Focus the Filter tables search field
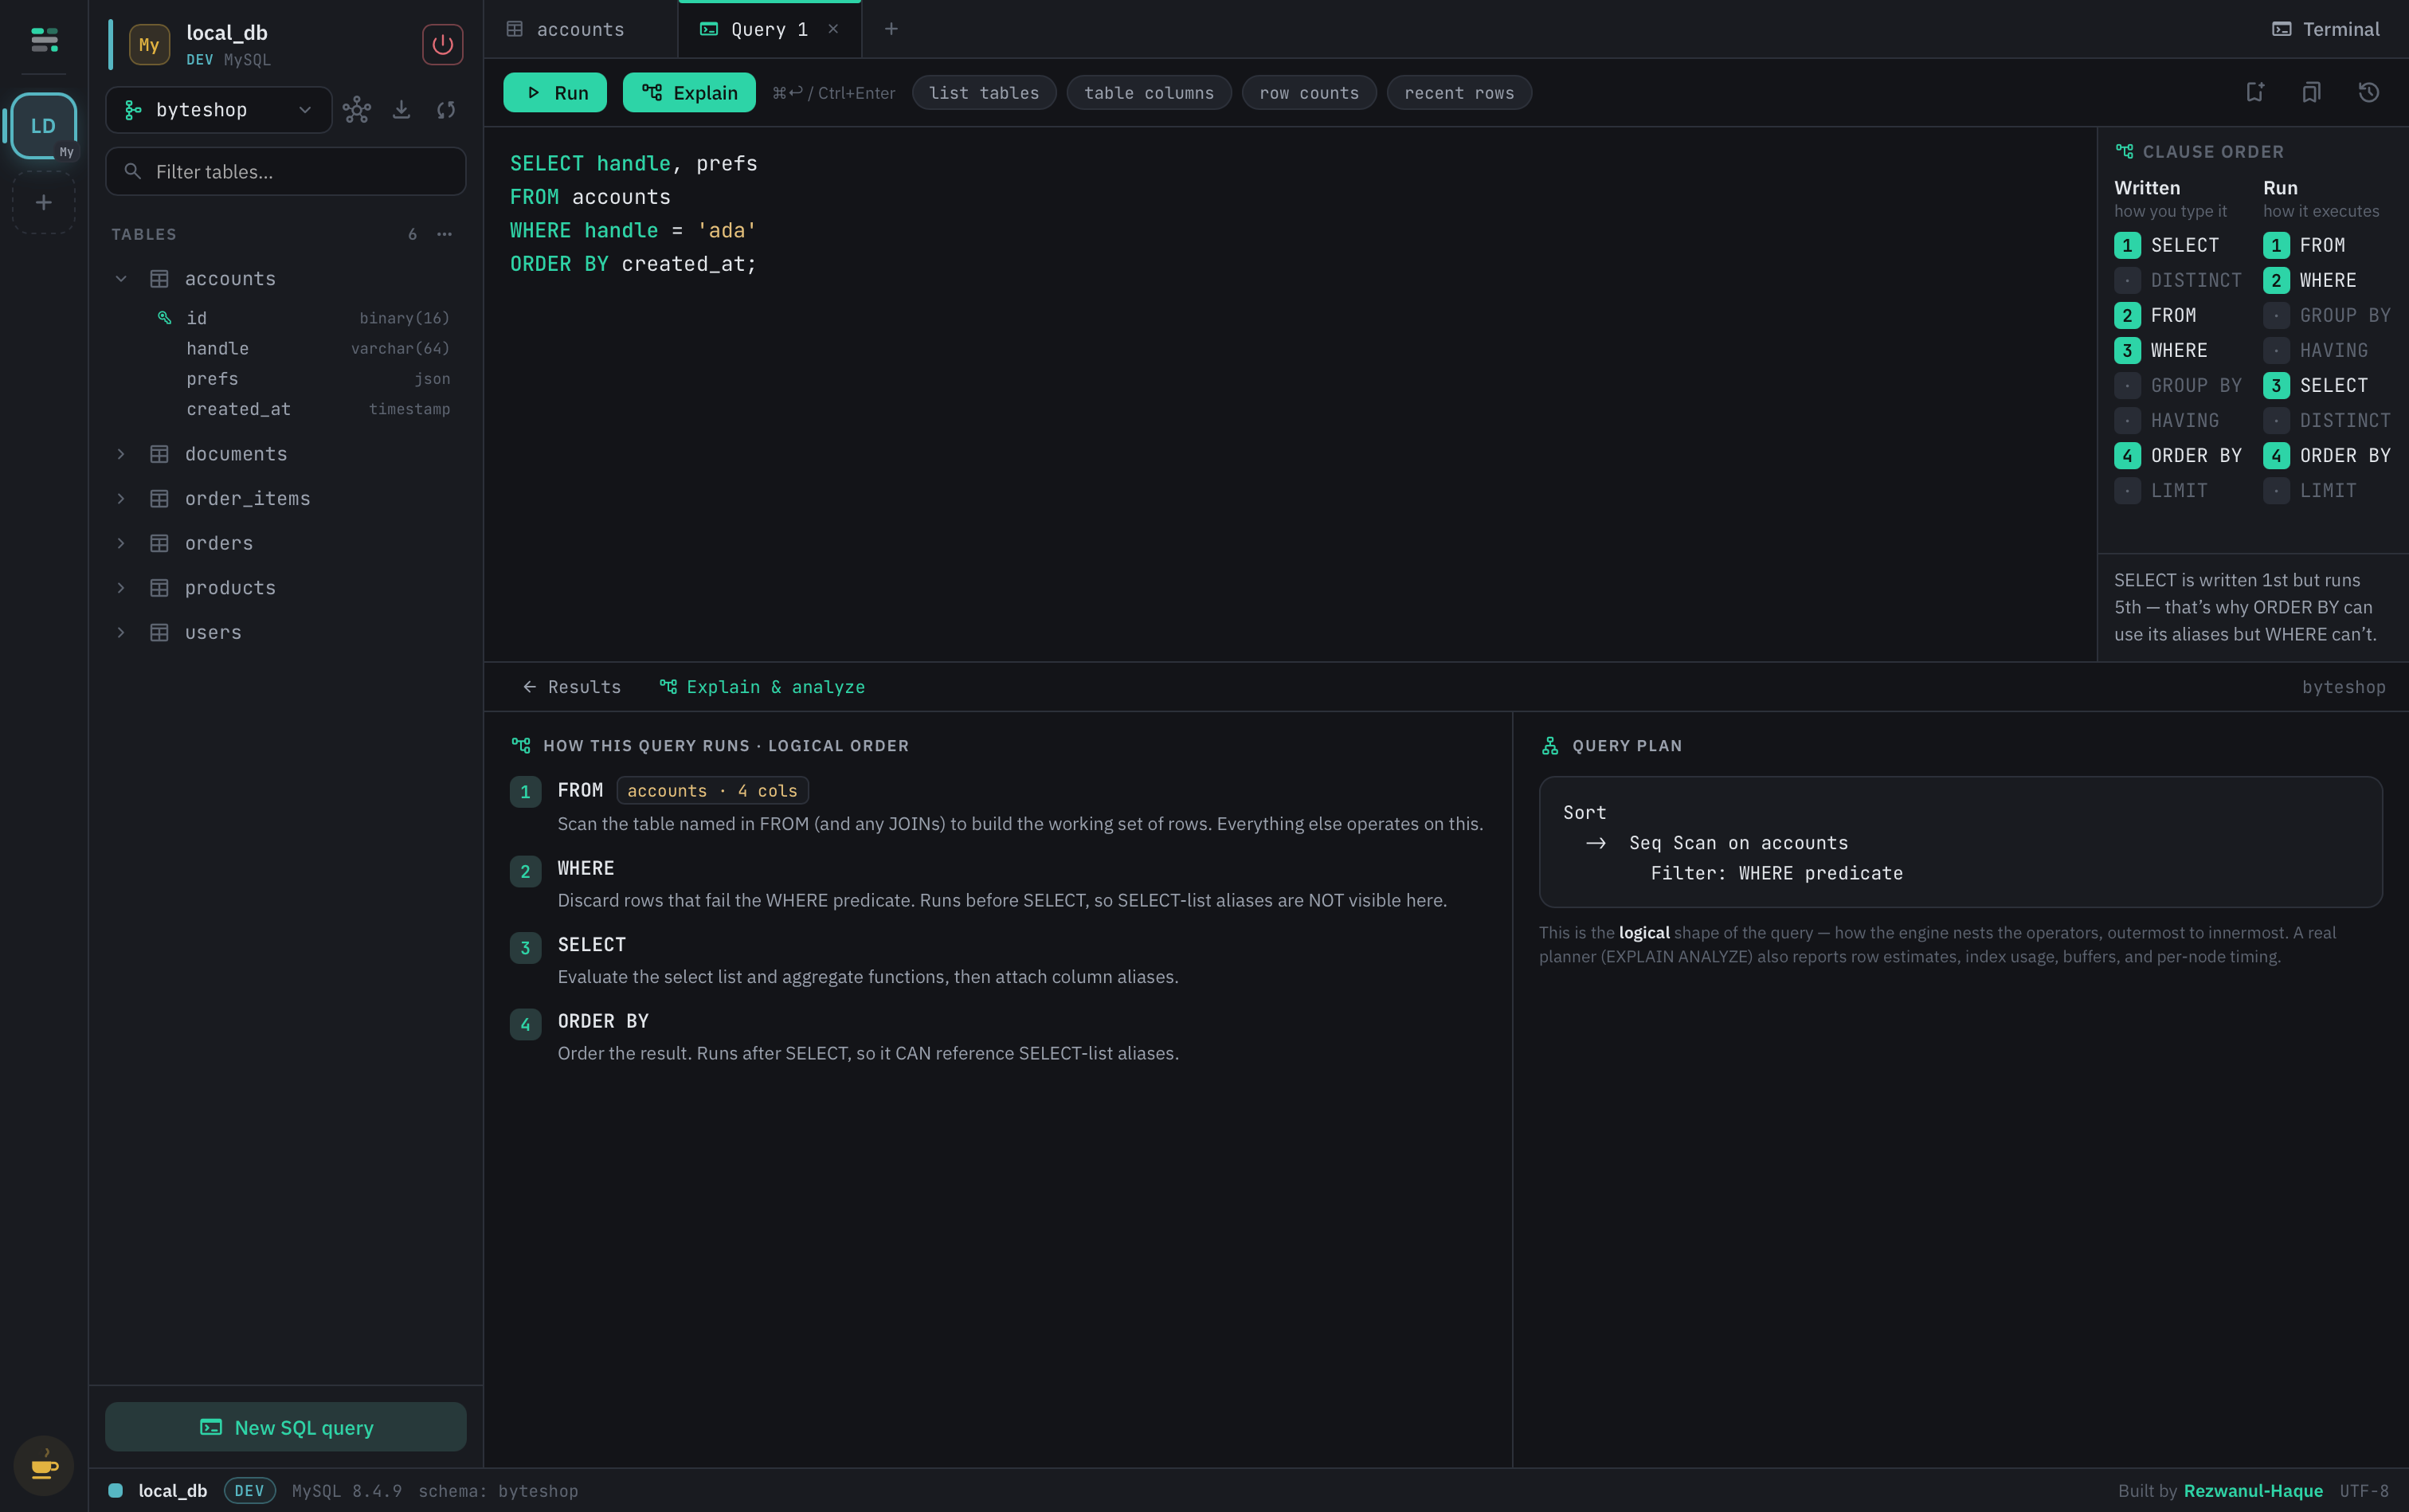The image size is (2409, 1512). pos(286,172)
